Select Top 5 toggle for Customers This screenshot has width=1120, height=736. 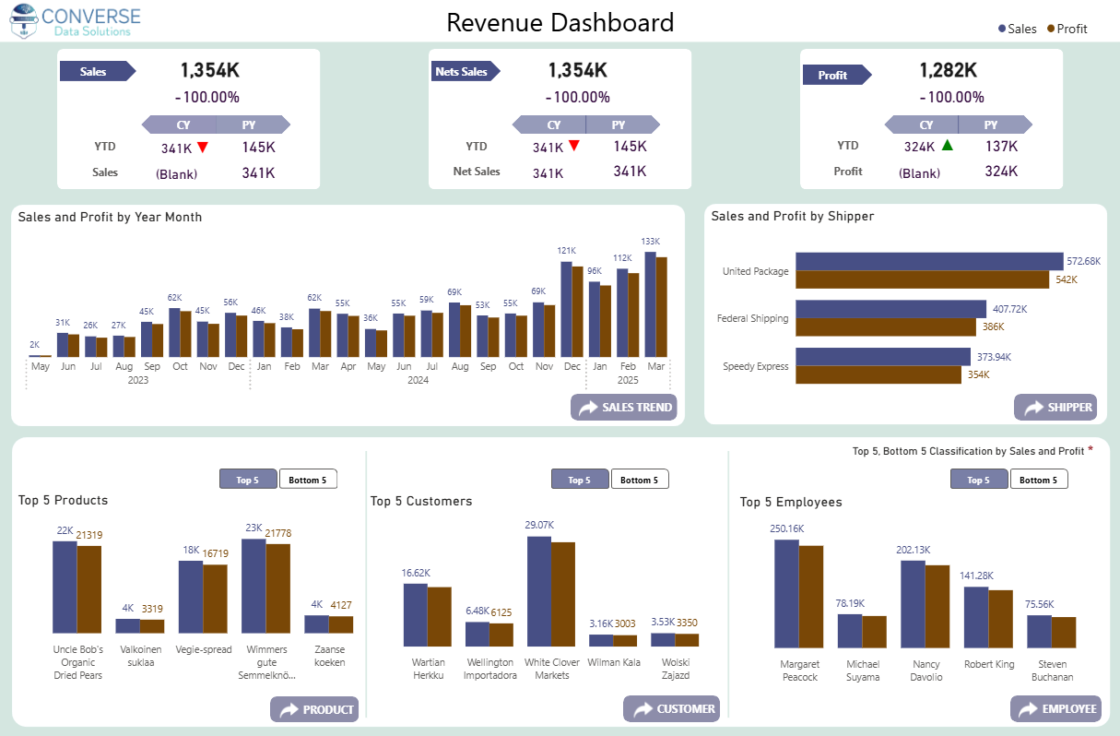pos(580,480)
